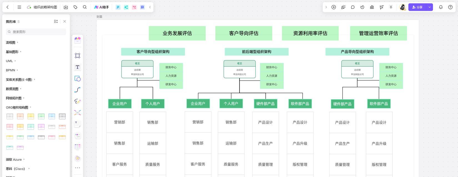Open the user avatar profile

[x=402, y=7]
